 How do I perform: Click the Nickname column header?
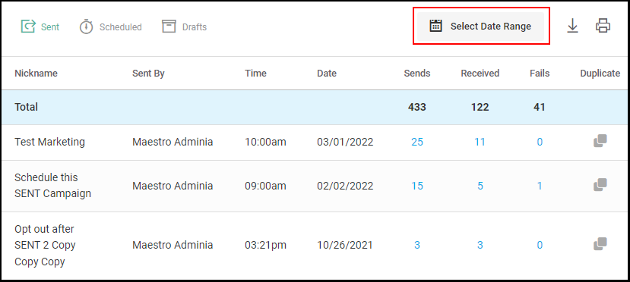pos(36,74)
